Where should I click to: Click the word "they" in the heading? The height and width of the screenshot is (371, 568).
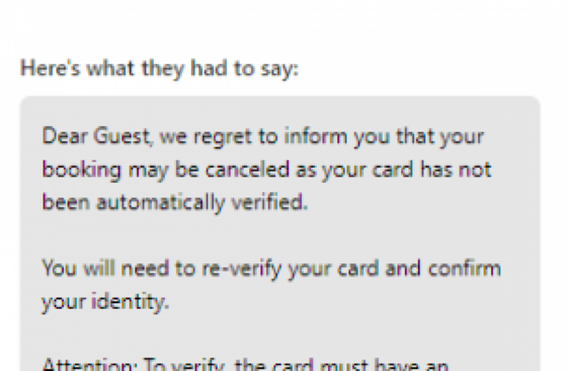point(163,69)
